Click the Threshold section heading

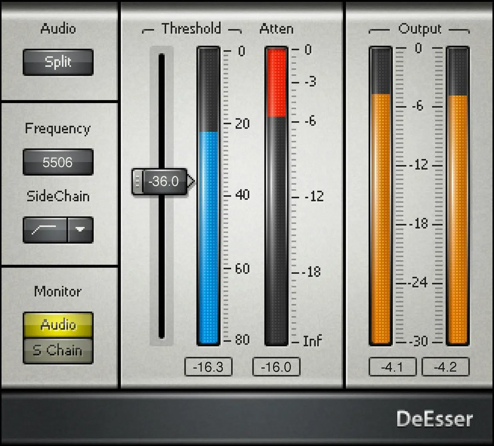click(x=191, y=29)
